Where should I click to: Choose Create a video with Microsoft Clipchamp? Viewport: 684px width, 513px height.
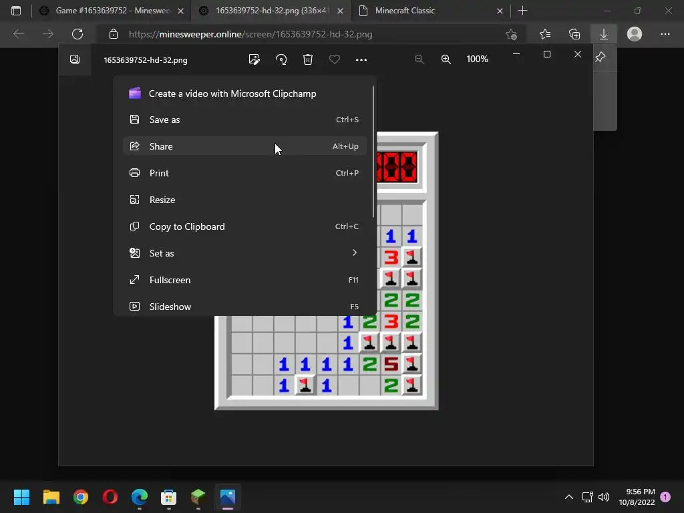[244, 94]
